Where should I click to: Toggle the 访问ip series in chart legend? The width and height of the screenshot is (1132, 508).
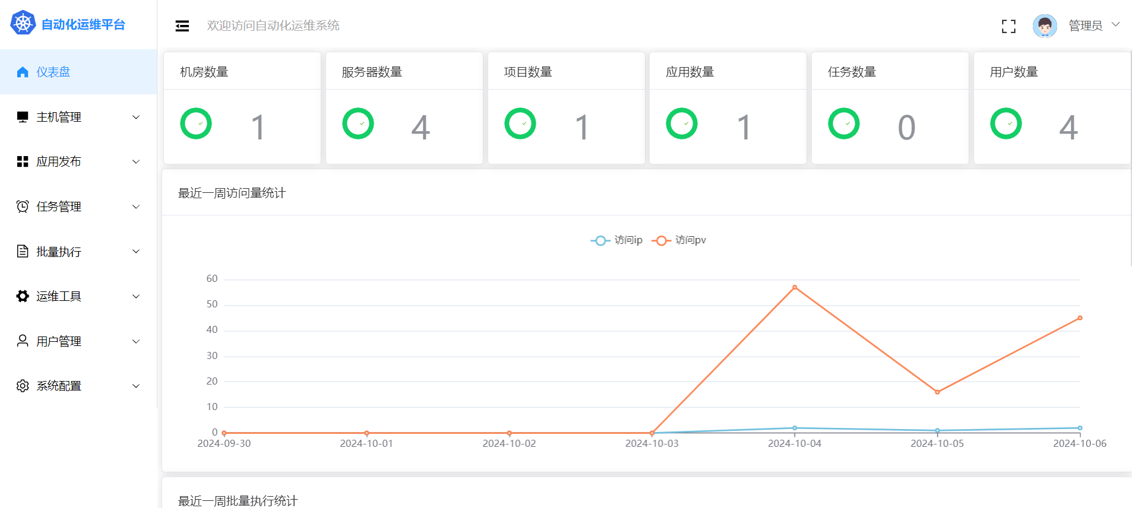616,240
